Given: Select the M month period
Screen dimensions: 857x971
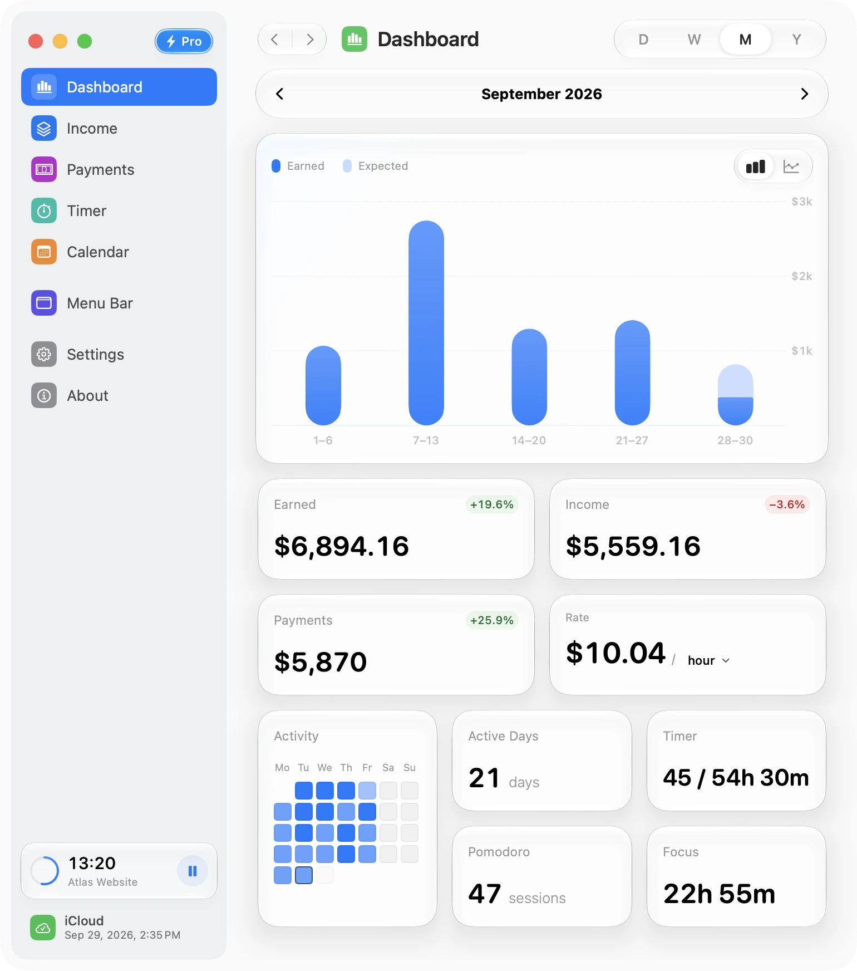Looking at the screenshot, I should [x=746, y=40].
